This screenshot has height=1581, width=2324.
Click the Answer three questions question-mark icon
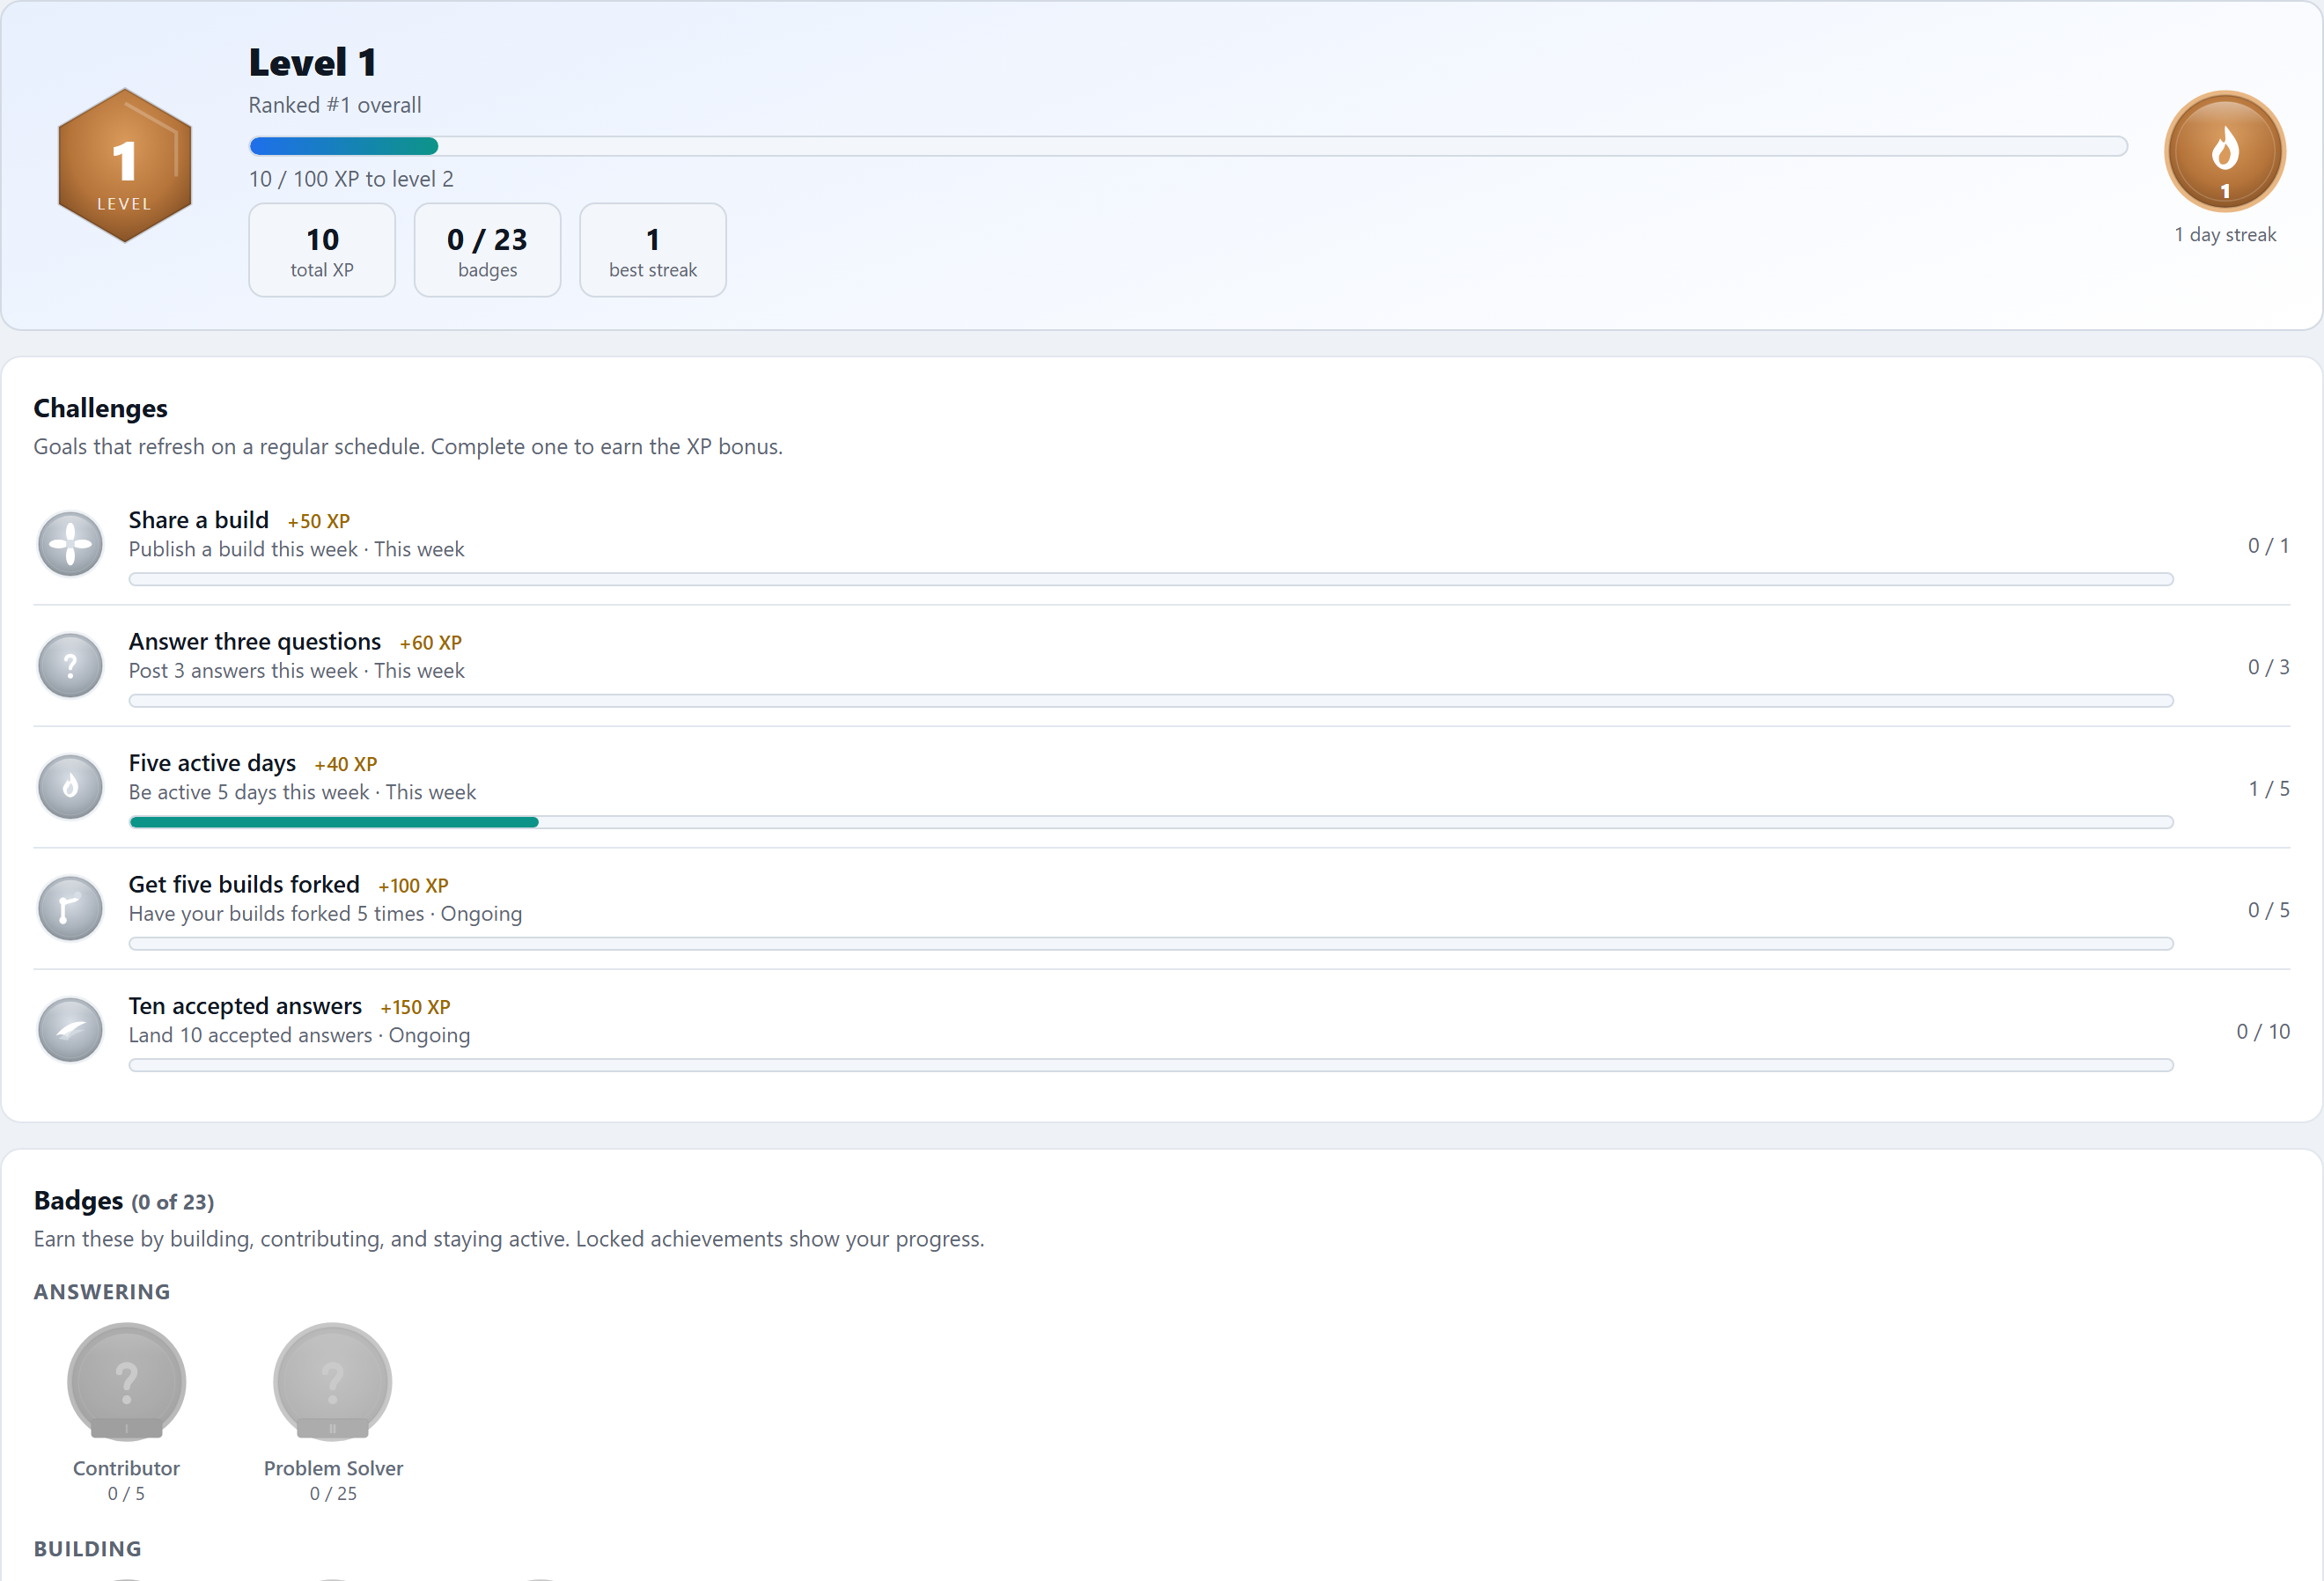pos(70,665)
